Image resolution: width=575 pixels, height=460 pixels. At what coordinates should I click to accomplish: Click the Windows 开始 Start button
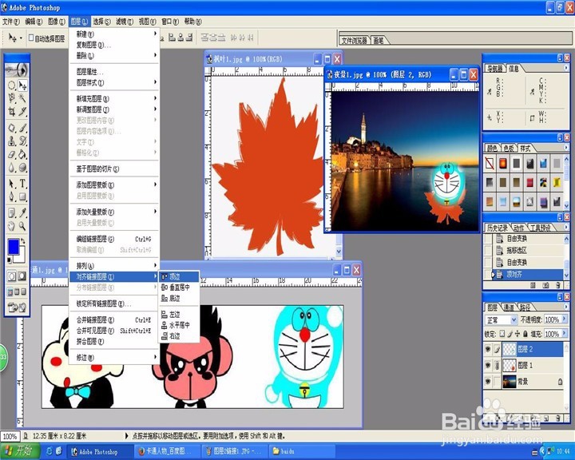pyautogui.click(x=20, y=451)
